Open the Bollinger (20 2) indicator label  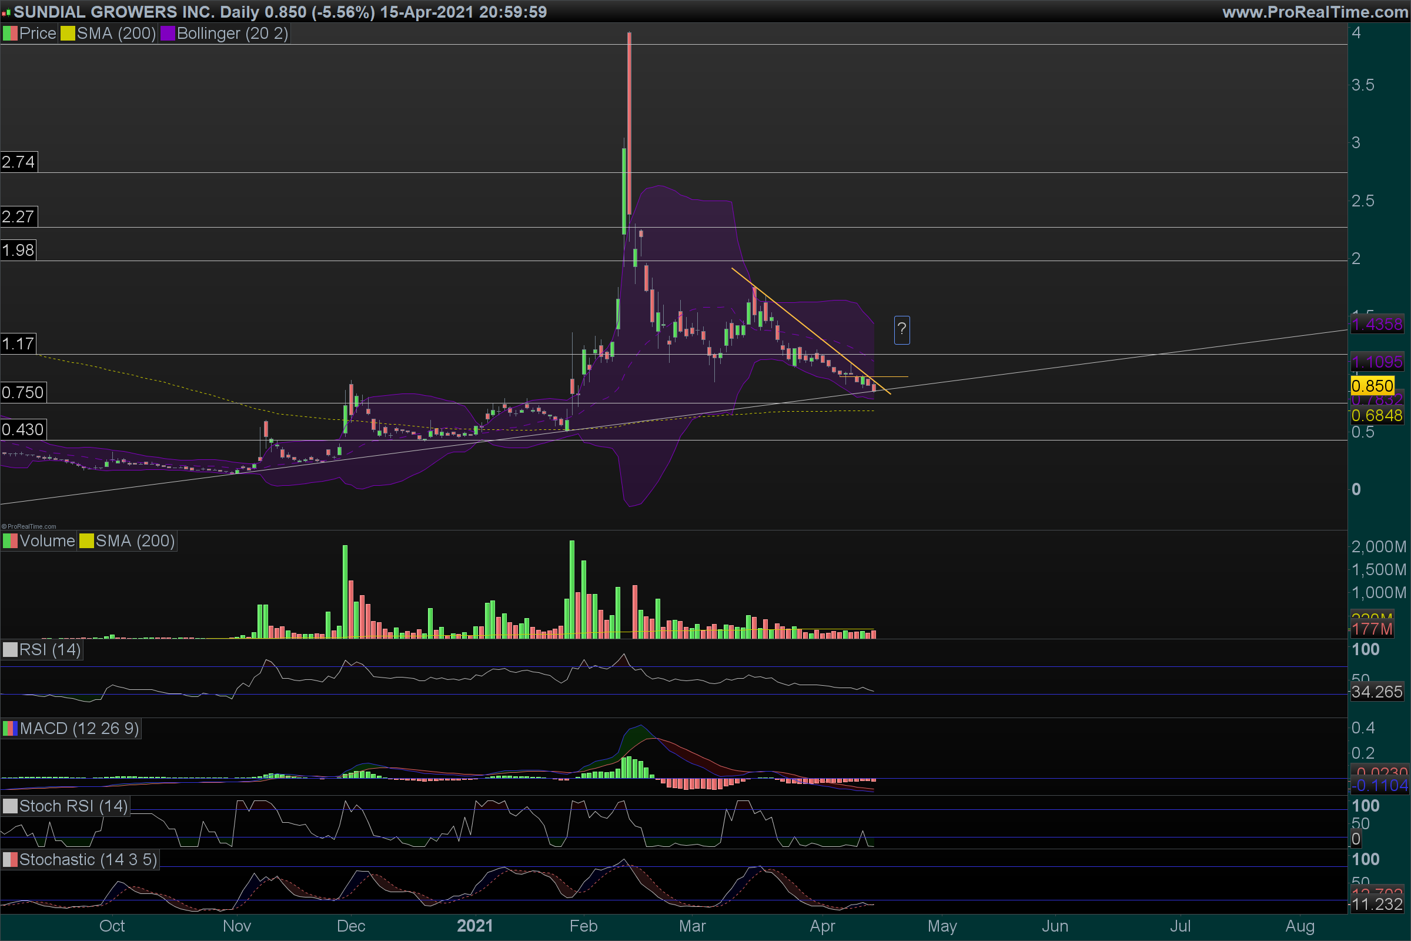click(232, 34)
